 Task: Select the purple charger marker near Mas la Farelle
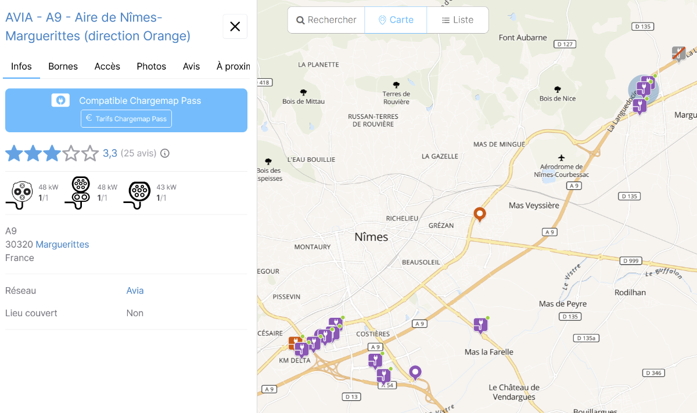[x=480, y=325]
